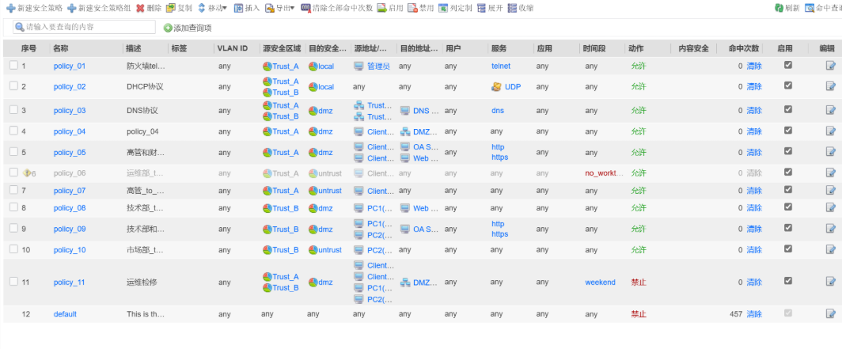The width and height of the screenshot is (842, 349).
Task: Click 清除全部命中次数 in the toolbar
Action: (x=336, y=8)
